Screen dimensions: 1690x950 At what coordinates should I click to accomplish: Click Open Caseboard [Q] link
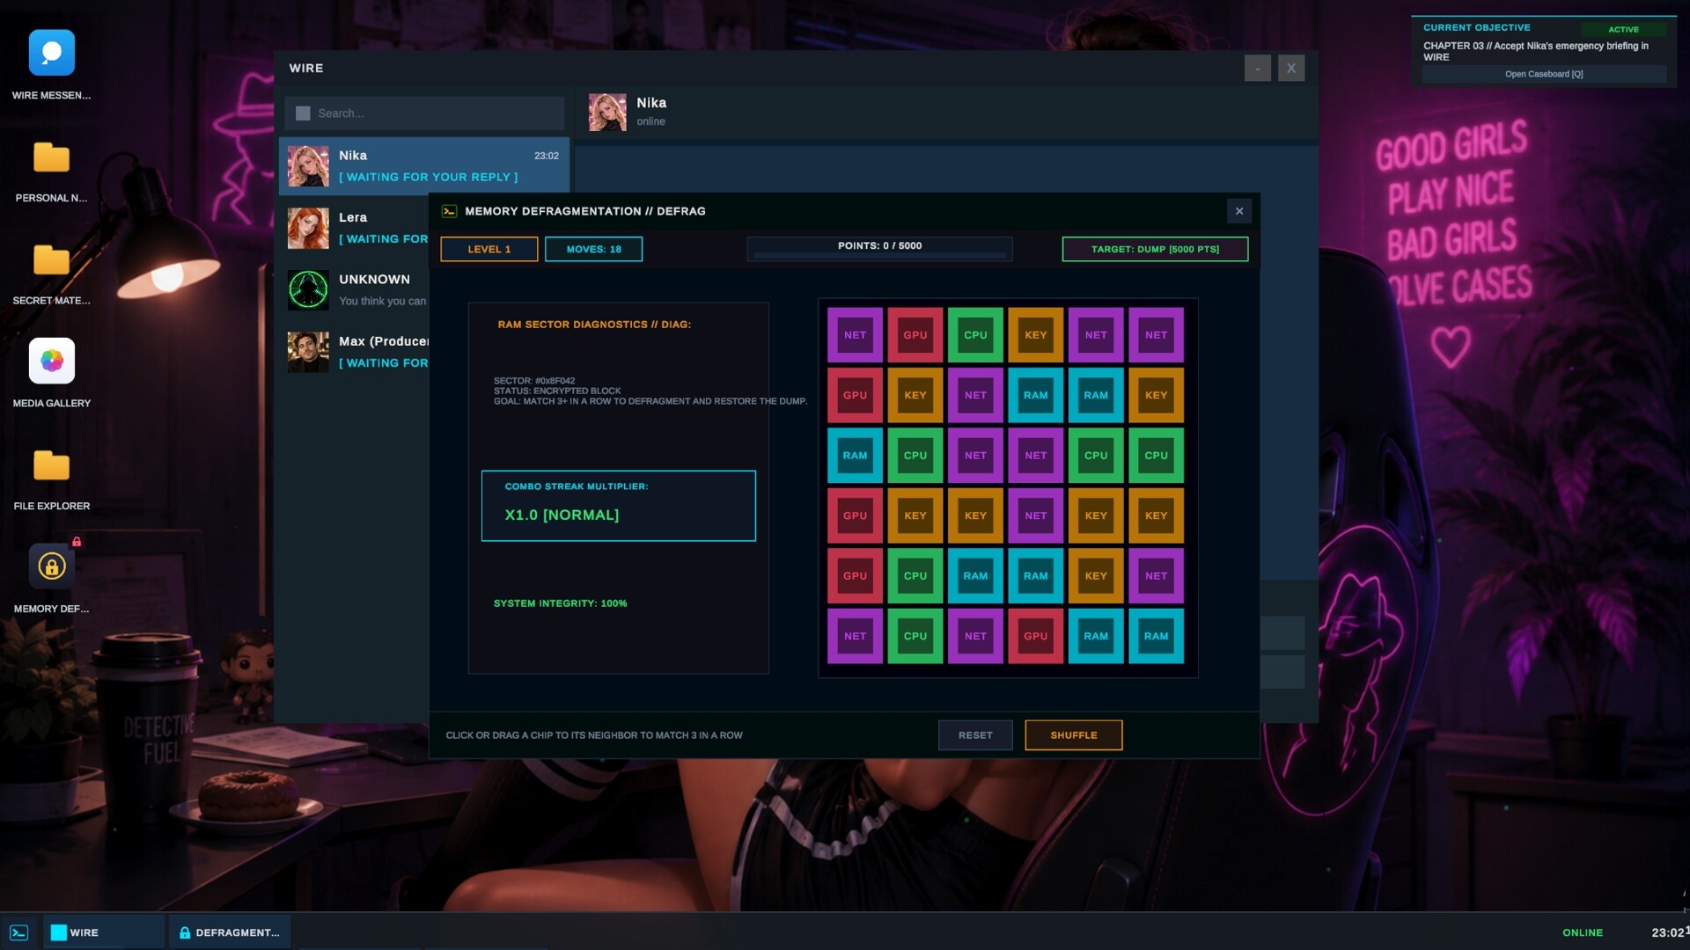tap(1544, 74)
